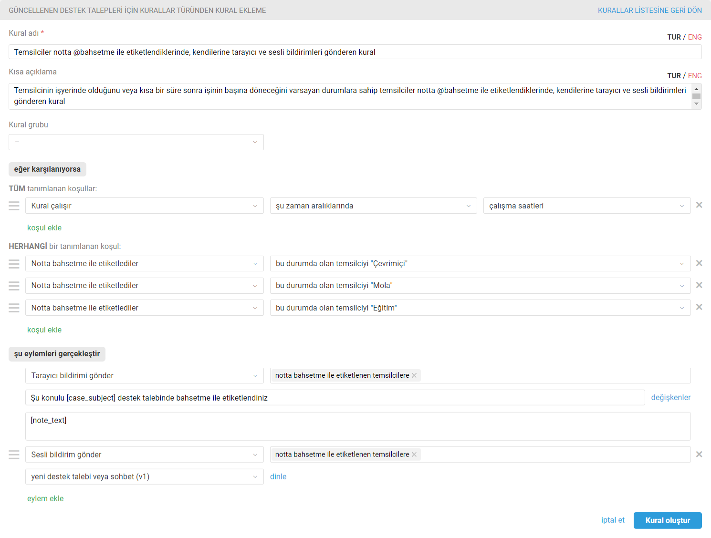Remove recipient tag in Sesli bildirim row
The width and height of the screenshot is (711, 538).
pyautogui.click(x=414, y=455)
